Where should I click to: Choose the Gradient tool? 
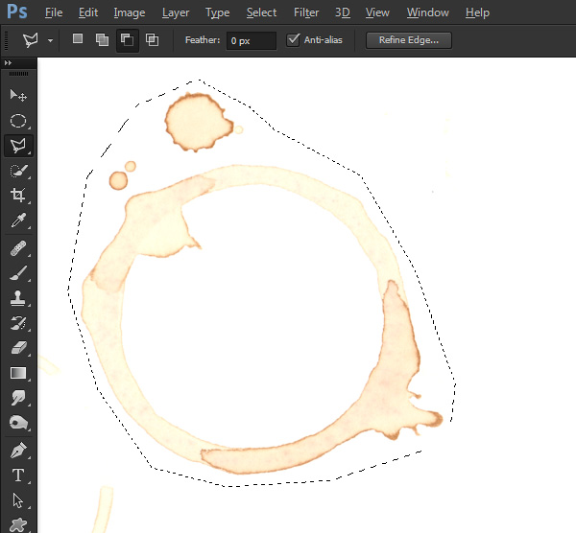pyautogui.click(x=18, y=373)
